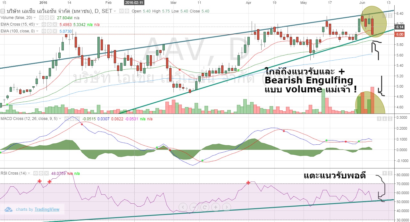Click the 5.0730 EMA value
Screen dimensions: 410x222
pyautogui.click(x=66, y=31)
